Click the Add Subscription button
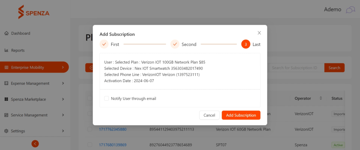Screen dimensions: 360x150 [x=241, y=115]
